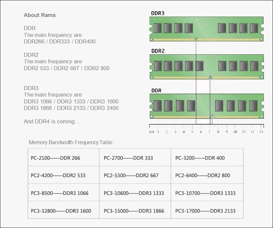Select the PC-2100 DDR 266 table cell
Viewport: 273px width, 228px height.
63,157
